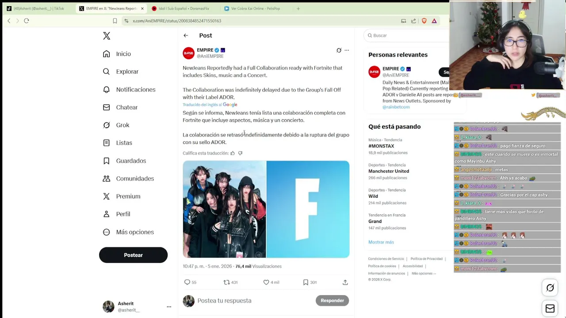Reload the page with refresh icon

[27, 21]
